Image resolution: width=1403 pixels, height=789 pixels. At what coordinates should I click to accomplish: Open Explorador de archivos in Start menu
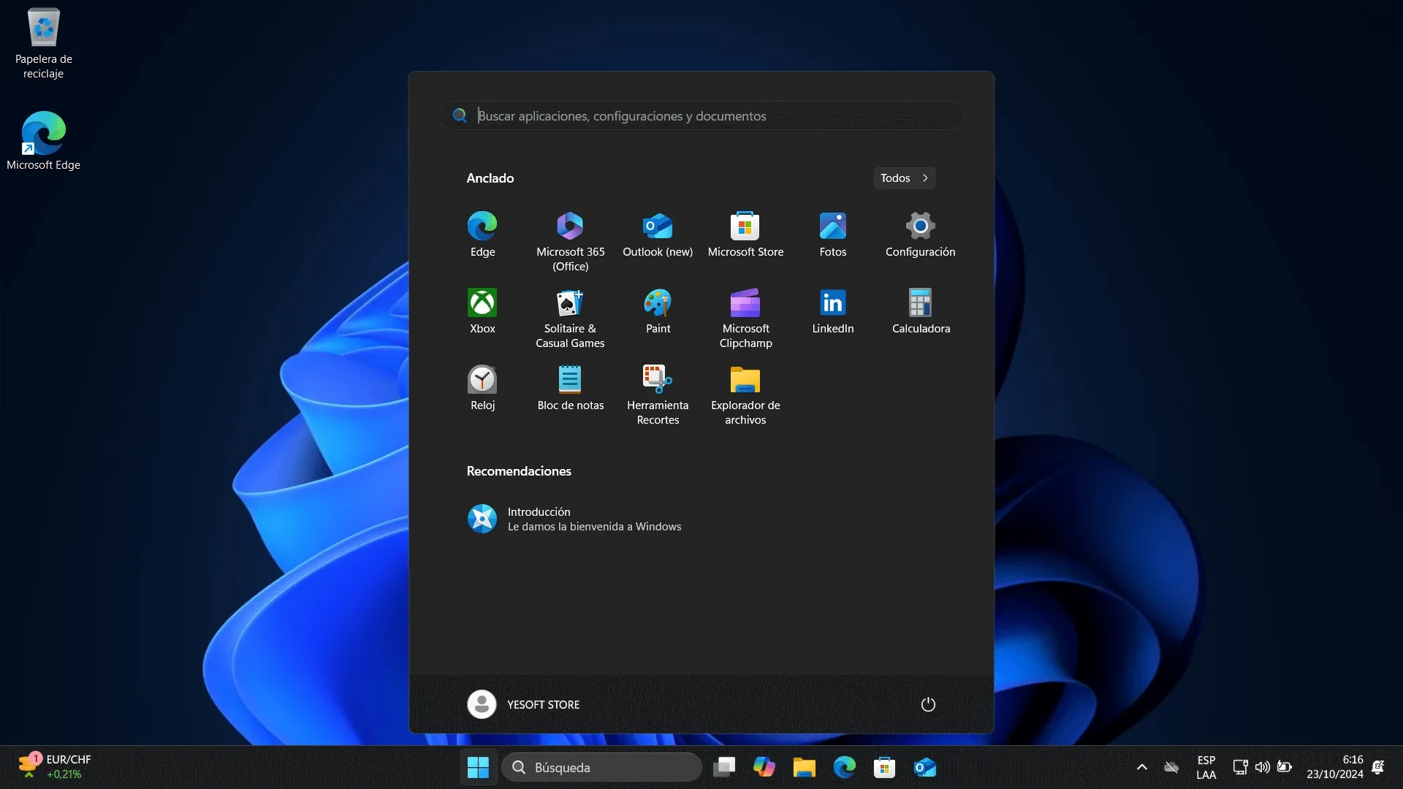pos(745,394)
